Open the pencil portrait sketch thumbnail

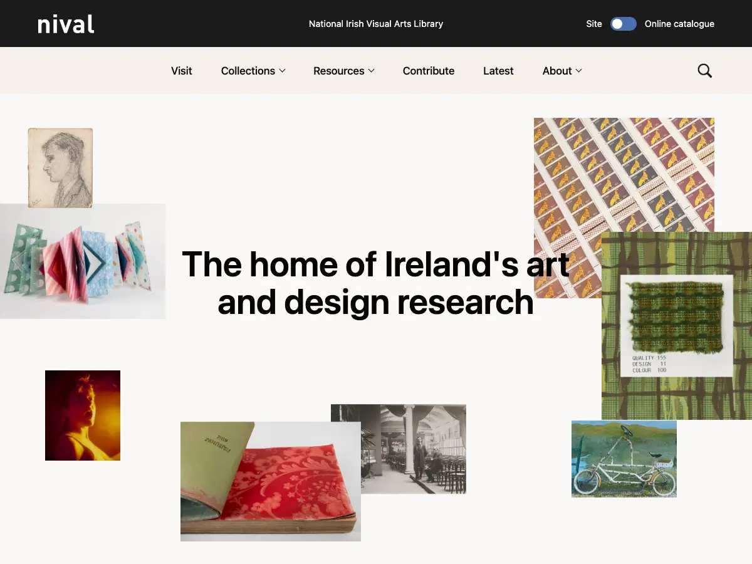pyautogui.click(x=60, y=167)
